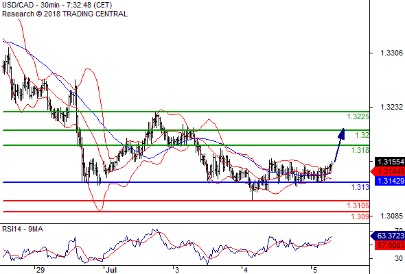This screenshot has width=405, height=274.
Task: Select the 1.3085 price axis label
Action: 391,216
